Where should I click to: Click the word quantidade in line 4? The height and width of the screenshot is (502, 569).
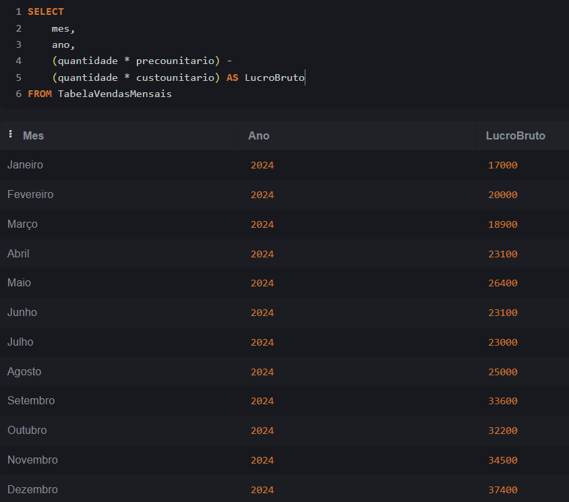click(x=88, y=61)
